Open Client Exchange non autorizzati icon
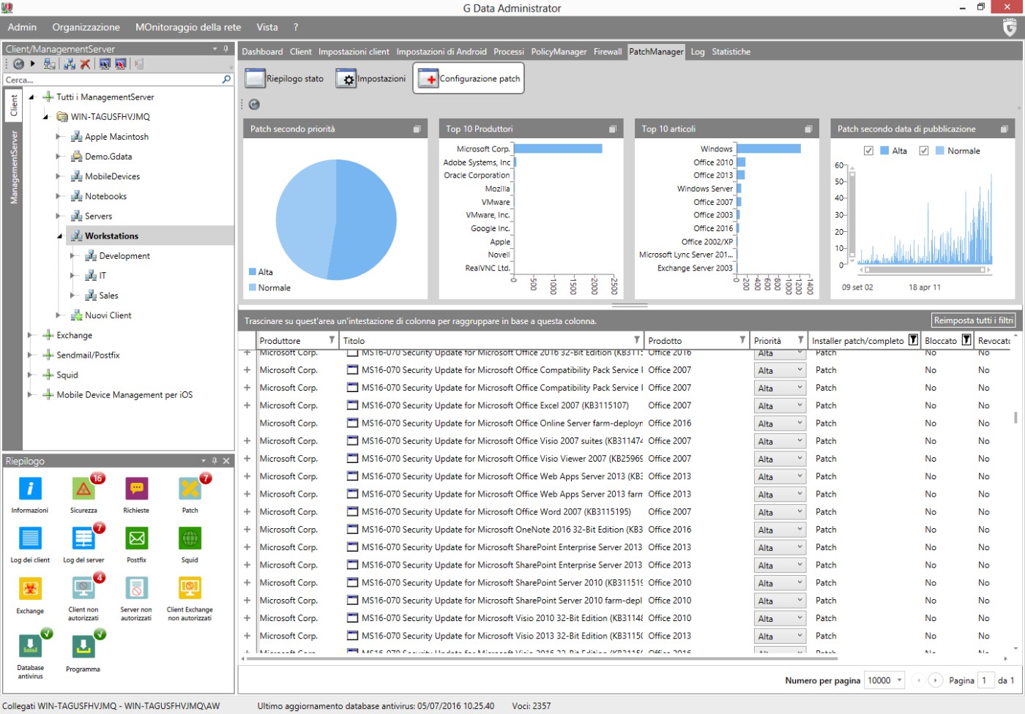This screenshot has width=1025, height=714. 190,588
